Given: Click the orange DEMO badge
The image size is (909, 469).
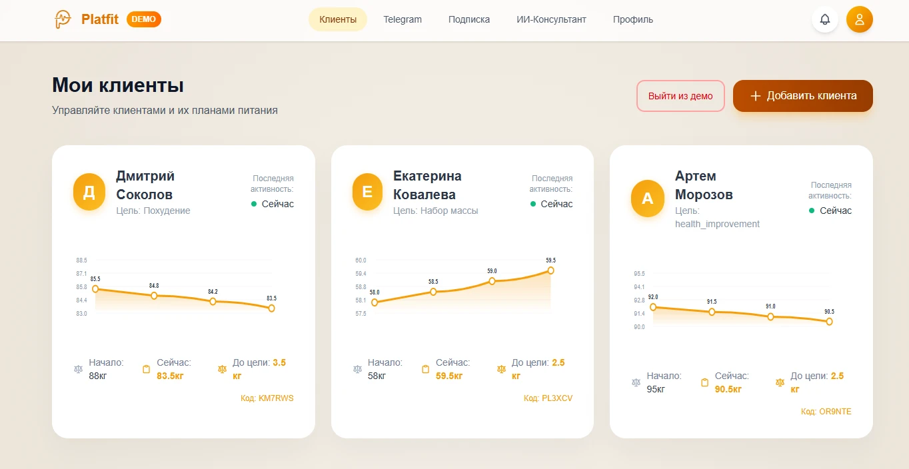Looking at the screenshot, I should [144, 19].
